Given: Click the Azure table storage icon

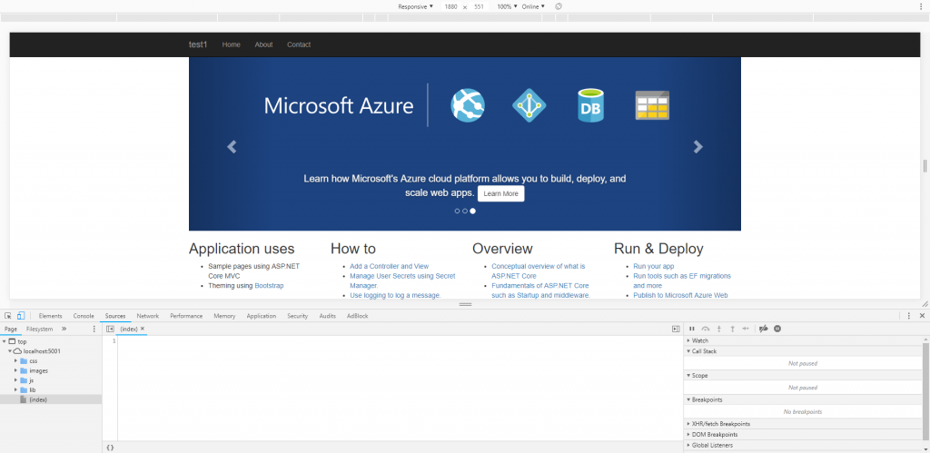Looking at the screenshot, I should [x=652, y=105].
